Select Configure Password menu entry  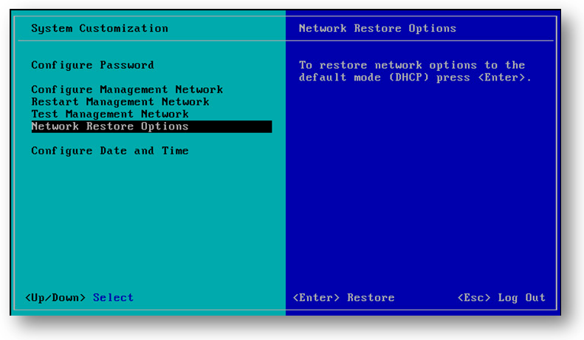[x=92, y=65]
